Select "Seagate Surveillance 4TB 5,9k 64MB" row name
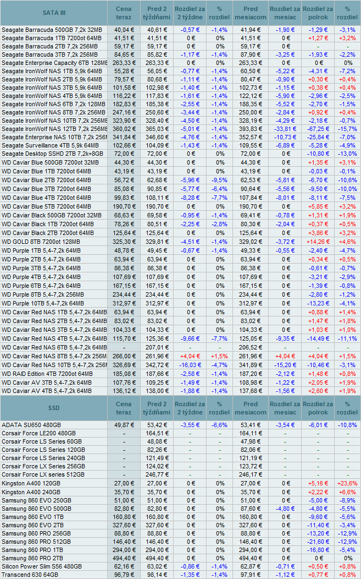This screenshot has height=579, width=361. coord(50,146)
